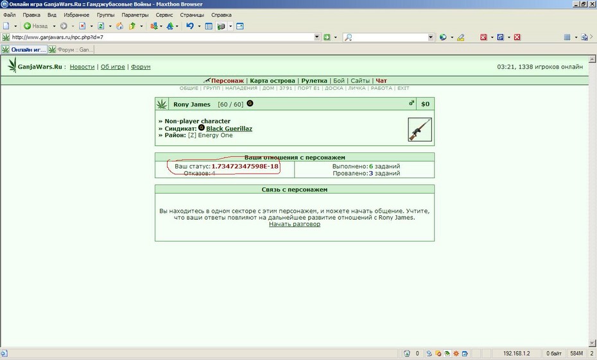Image resolution: width=597 pixels, height=360 pixels.
Task: Click the vertical scrollbar down arrow
Action: pos(592,343)
